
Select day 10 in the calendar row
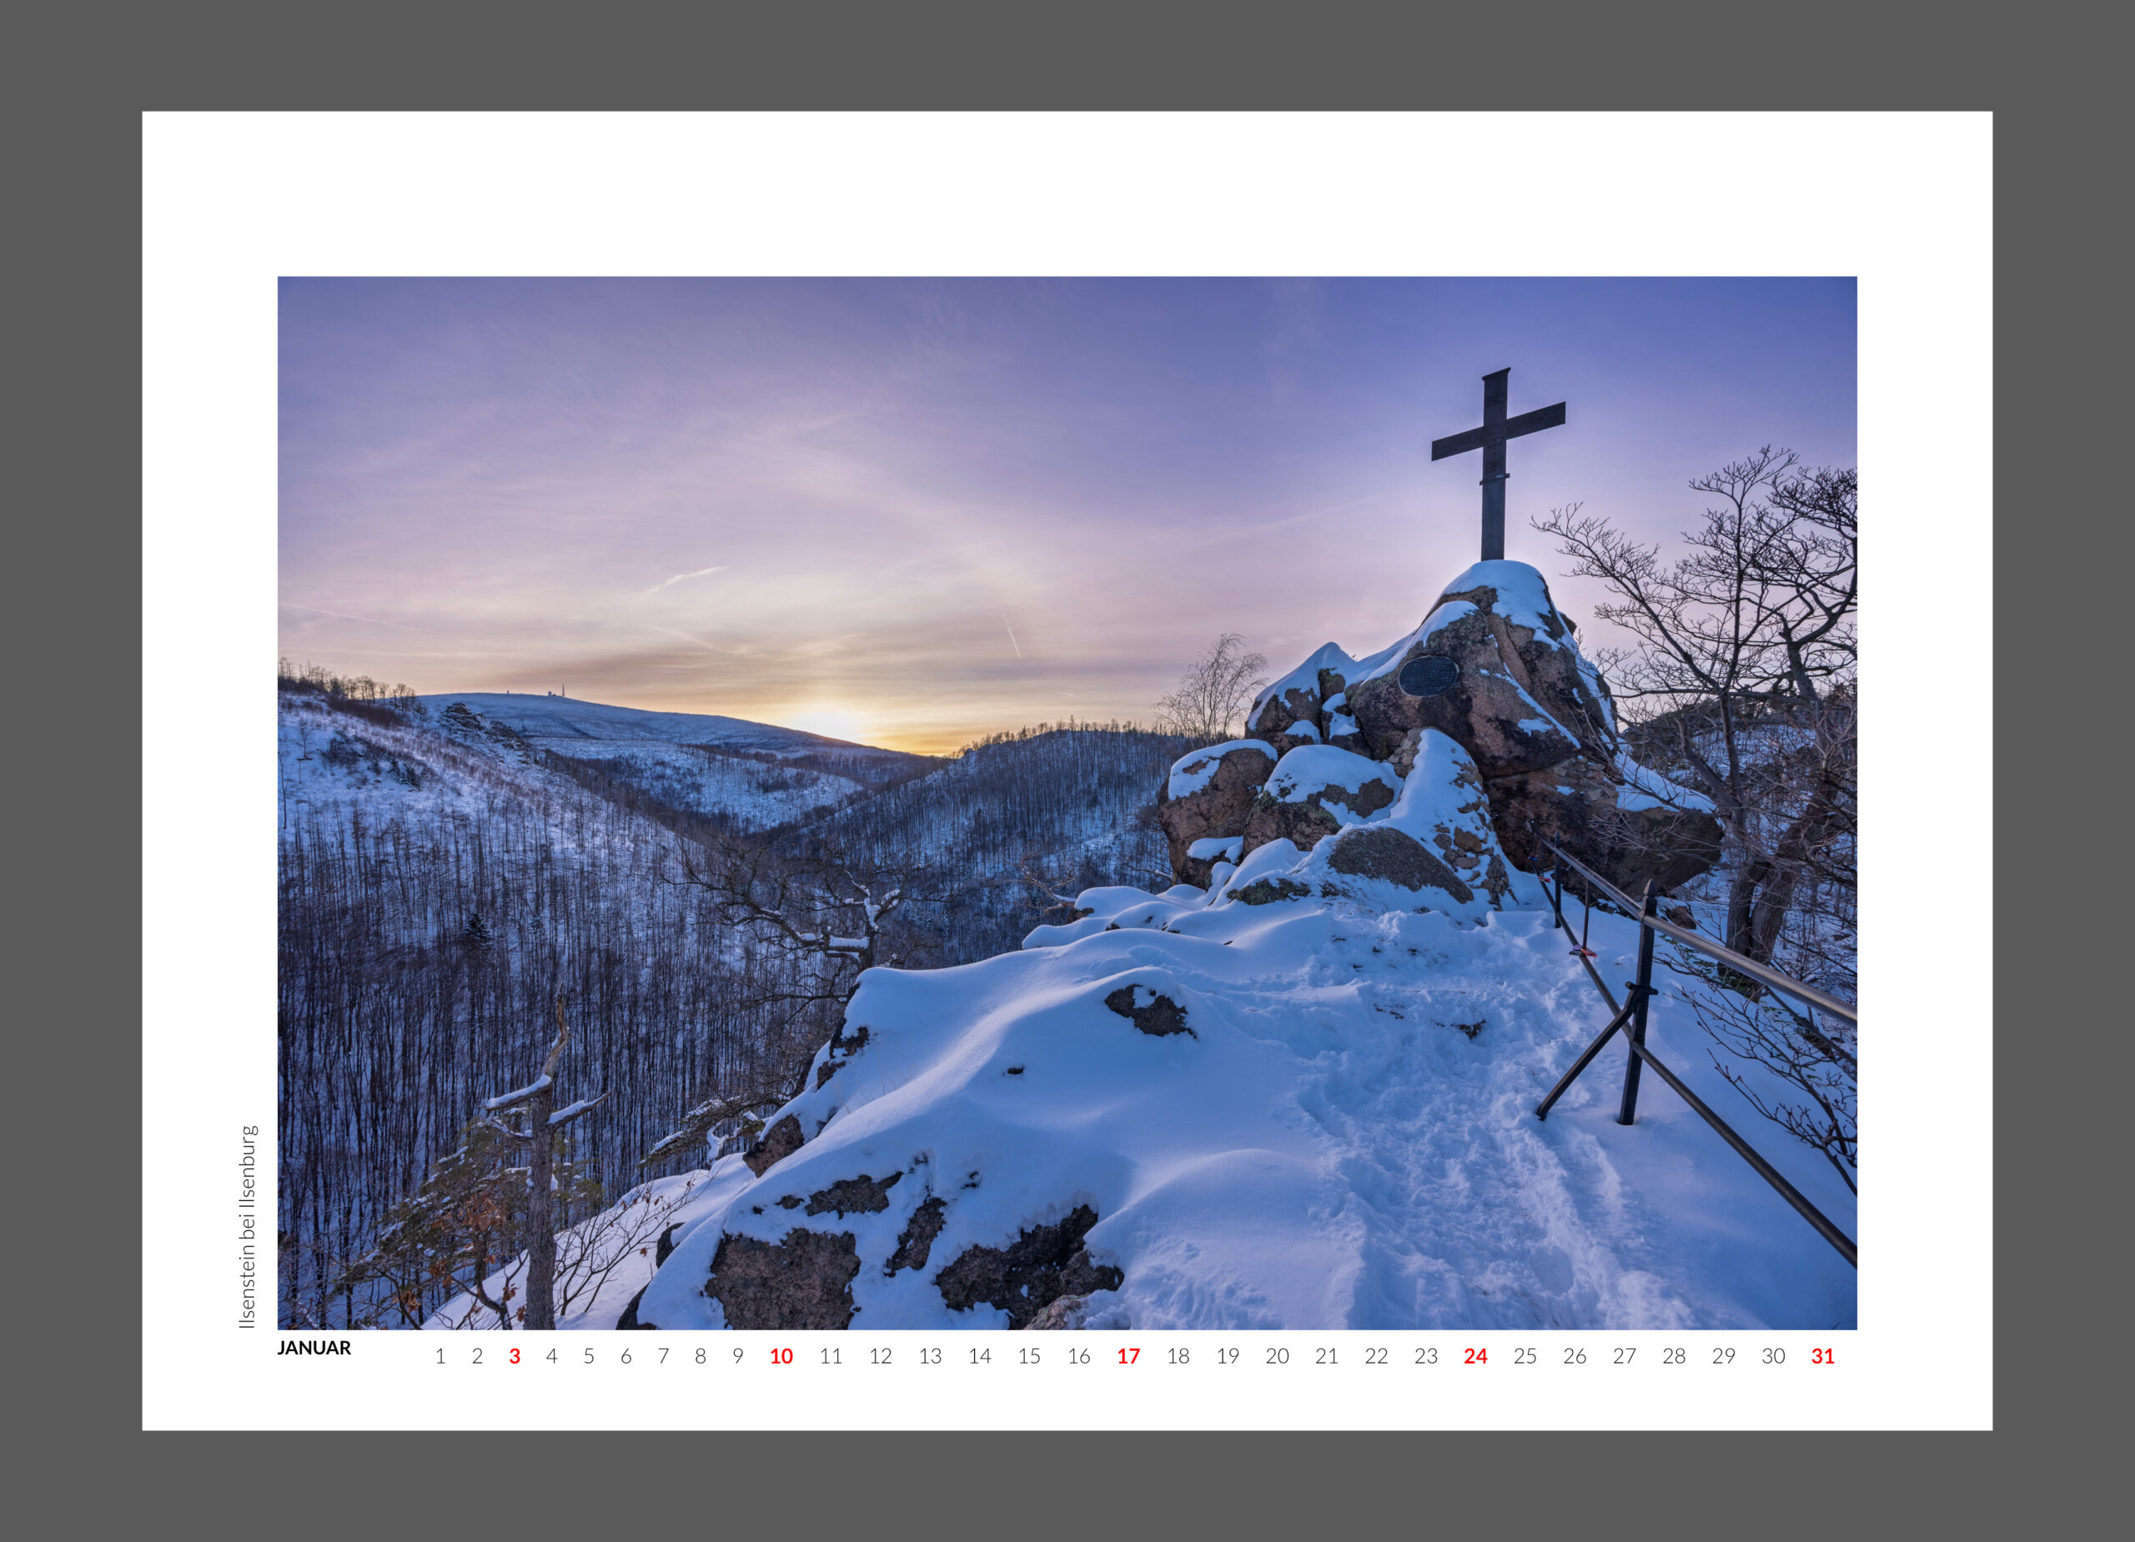(781, 1355)
